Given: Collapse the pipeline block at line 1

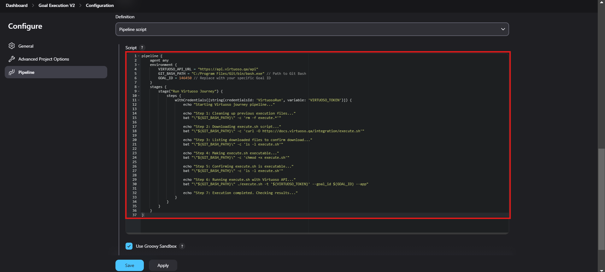Looking at the screenshot, I should tap(138, 56).
